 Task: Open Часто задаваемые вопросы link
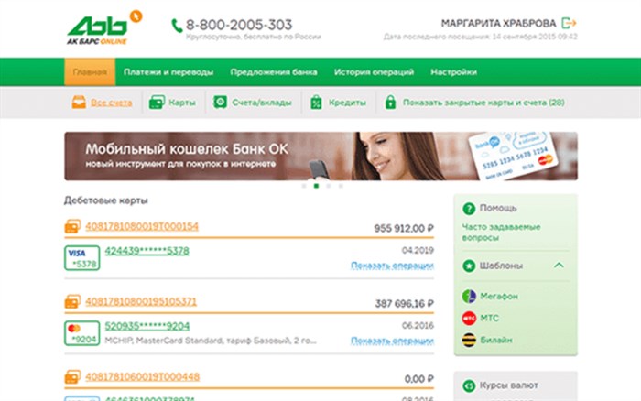pos(501,233)
